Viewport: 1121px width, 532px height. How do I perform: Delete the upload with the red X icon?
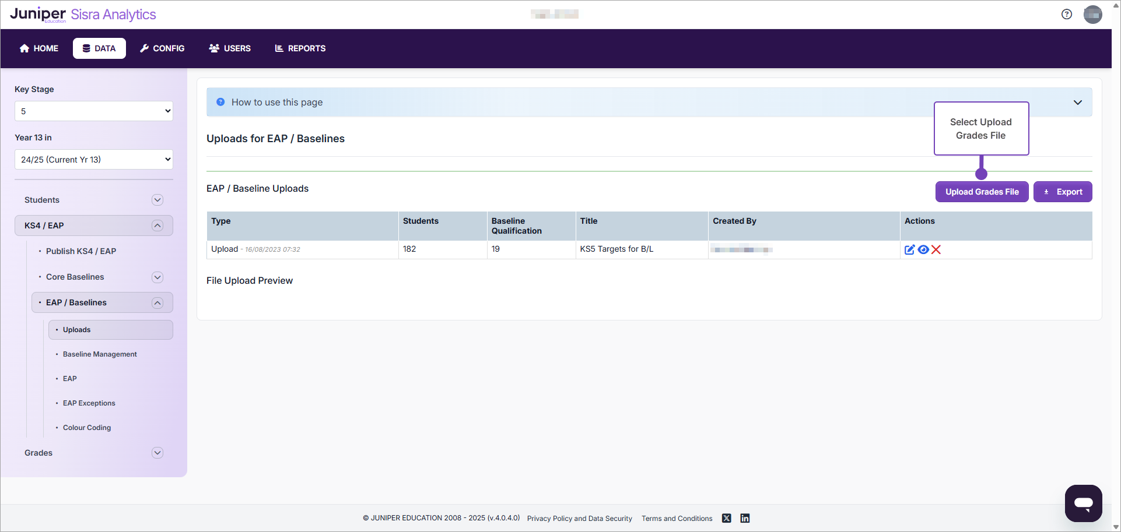(x=937, y=249)
